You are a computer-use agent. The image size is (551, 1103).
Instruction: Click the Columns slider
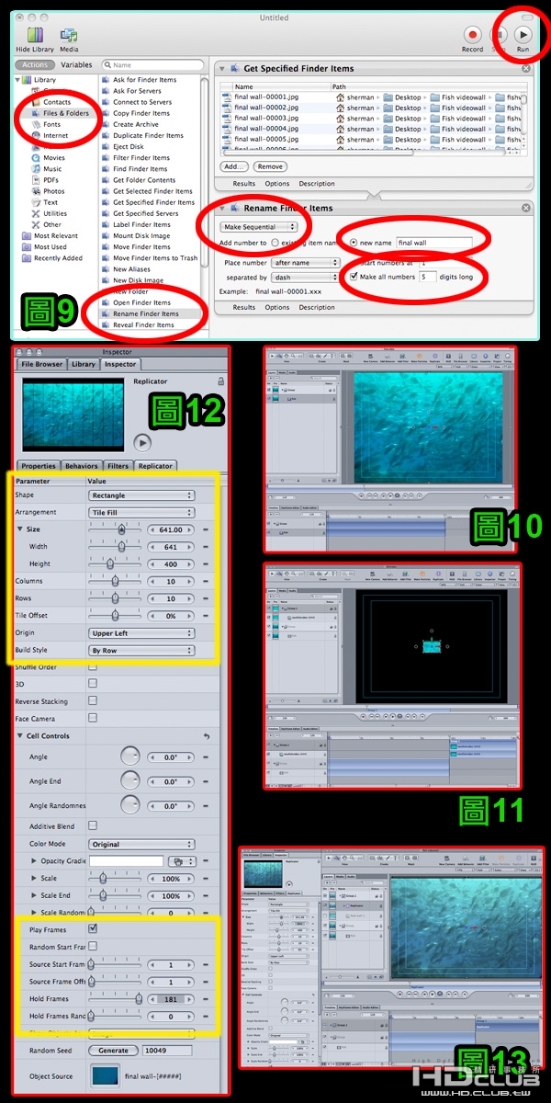[x=115, y=581]
